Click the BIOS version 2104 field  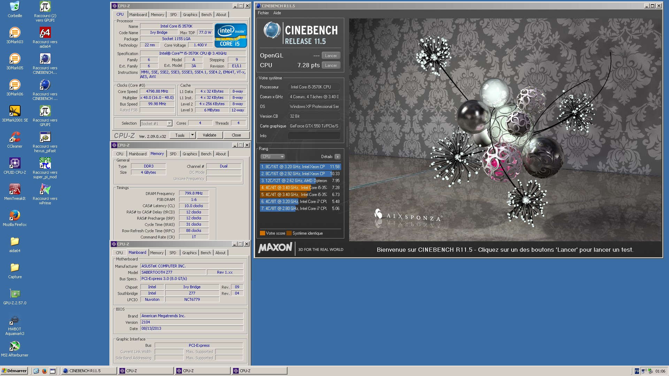(192, 322)
